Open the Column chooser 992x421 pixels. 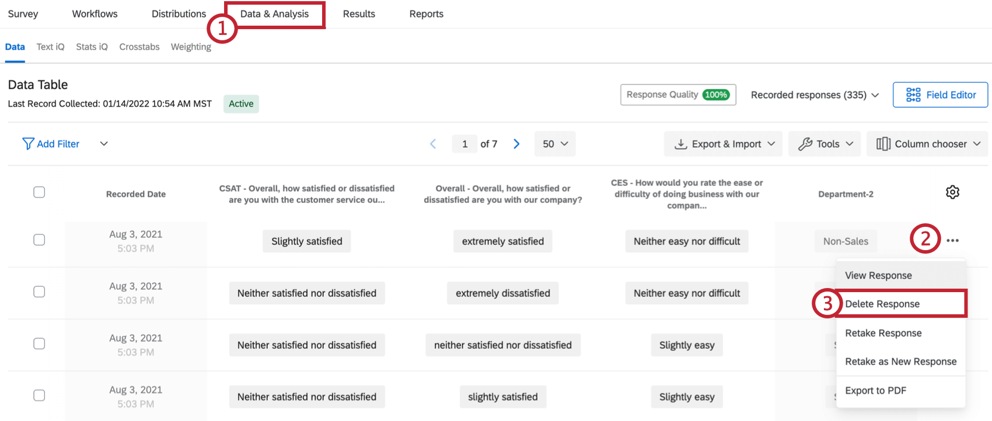(927, 144)
